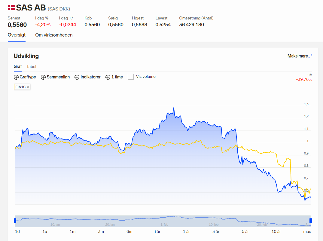Screen dimensions: 323x241
Task: Click the -4,20% daily change value
Action: tap(43, 25)
